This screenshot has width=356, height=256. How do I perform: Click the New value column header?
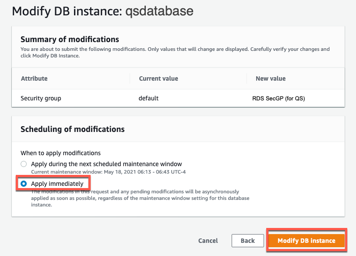pos(271,78)
